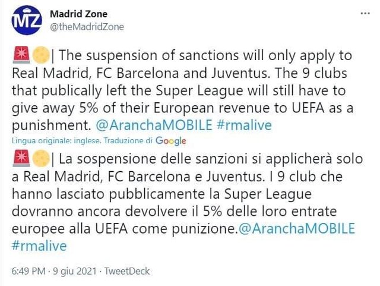Screen dimensions: 380x286
Task: Click the Google logo in the translation credit
Action: [x=171, y=141]
